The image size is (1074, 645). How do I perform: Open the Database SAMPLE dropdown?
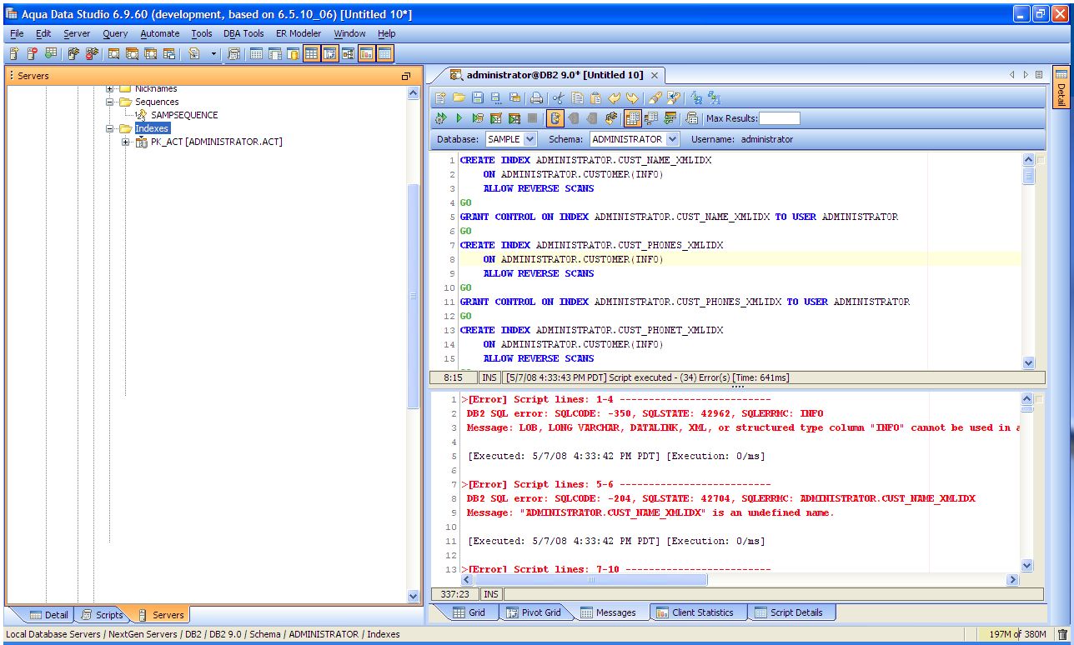(x=529, y=139)
